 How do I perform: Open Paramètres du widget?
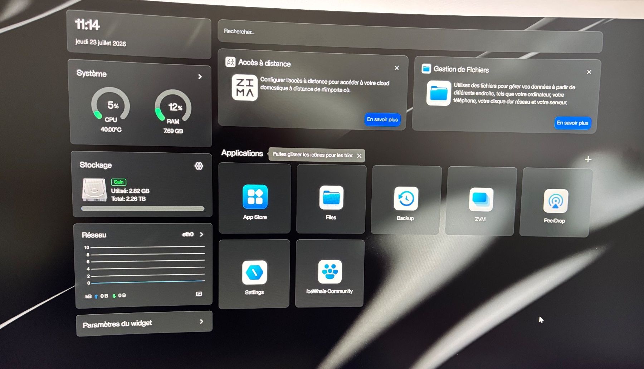(x=144, y=324)
